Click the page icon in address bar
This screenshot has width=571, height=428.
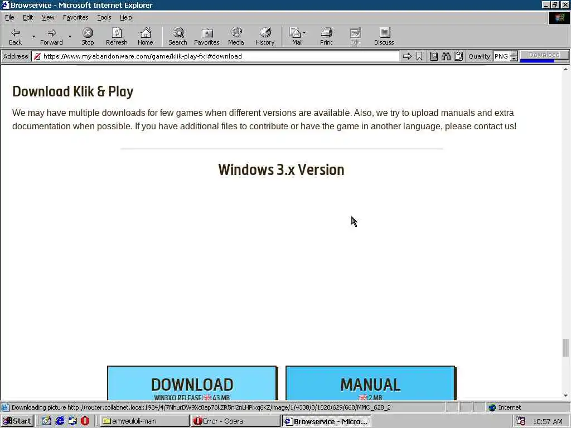[x=37, y=56]
